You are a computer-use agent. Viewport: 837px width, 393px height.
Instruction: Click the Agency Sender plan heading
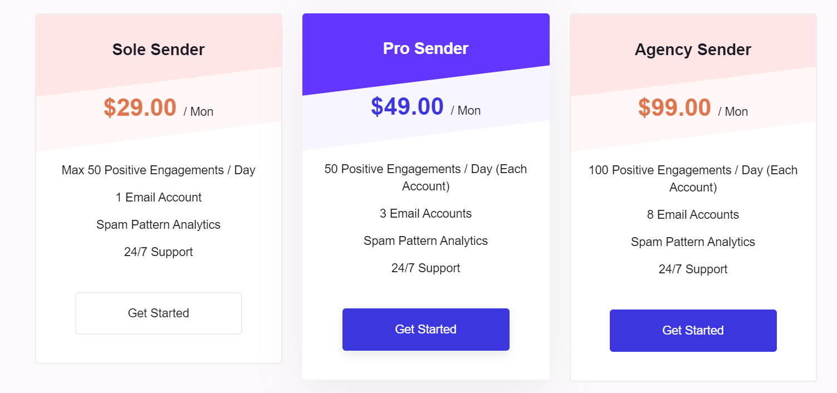click(693, 50)
